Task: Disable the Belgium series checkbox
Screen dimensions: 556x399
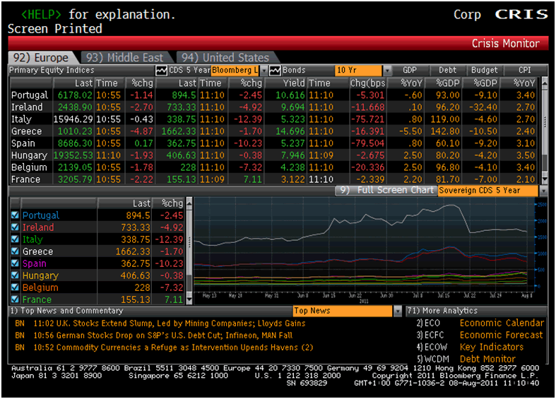Action: (x=15, y=287)
